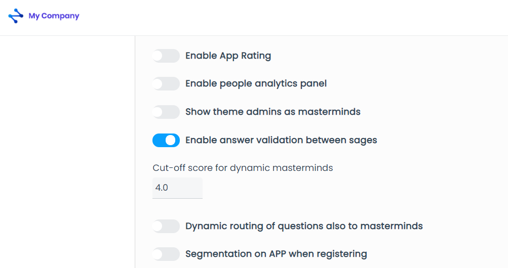Toggle Segmentation on APP when registering switch
Screen dimensions: 508x268
pyautogui.click(x=166, y=254)
